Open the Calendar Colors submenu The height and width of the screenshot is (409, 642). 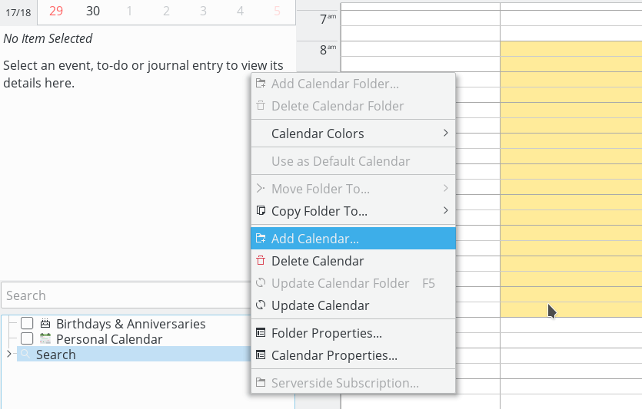pyautogui.click(x=352, y=134)
